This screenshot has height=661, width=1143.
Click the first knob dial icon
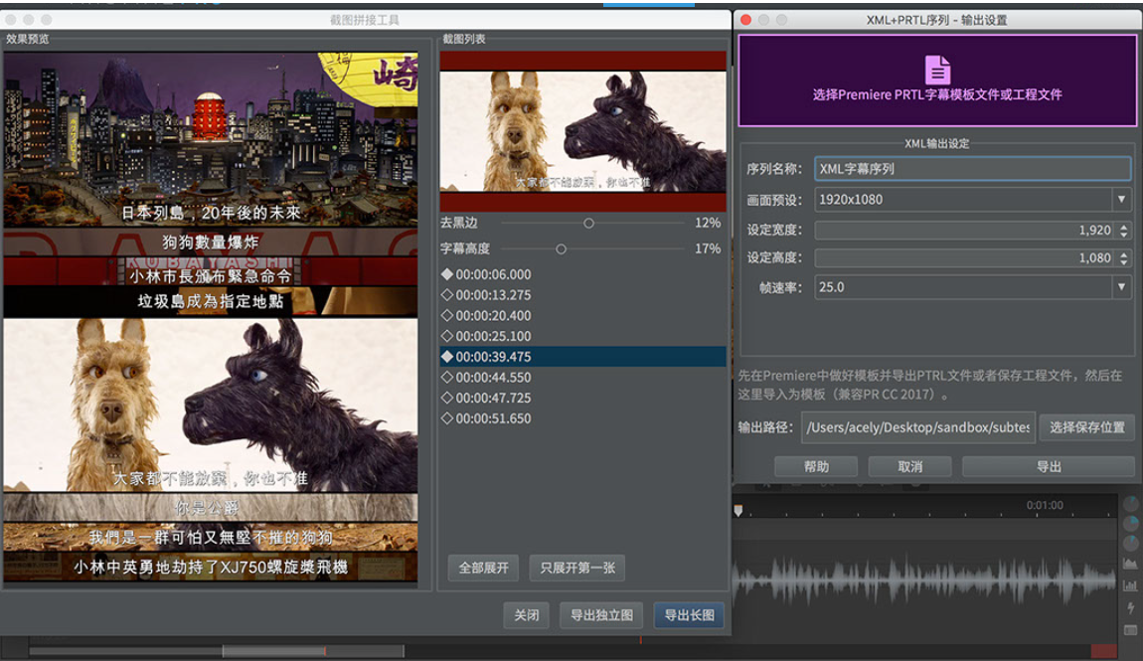pos(1131,502)
